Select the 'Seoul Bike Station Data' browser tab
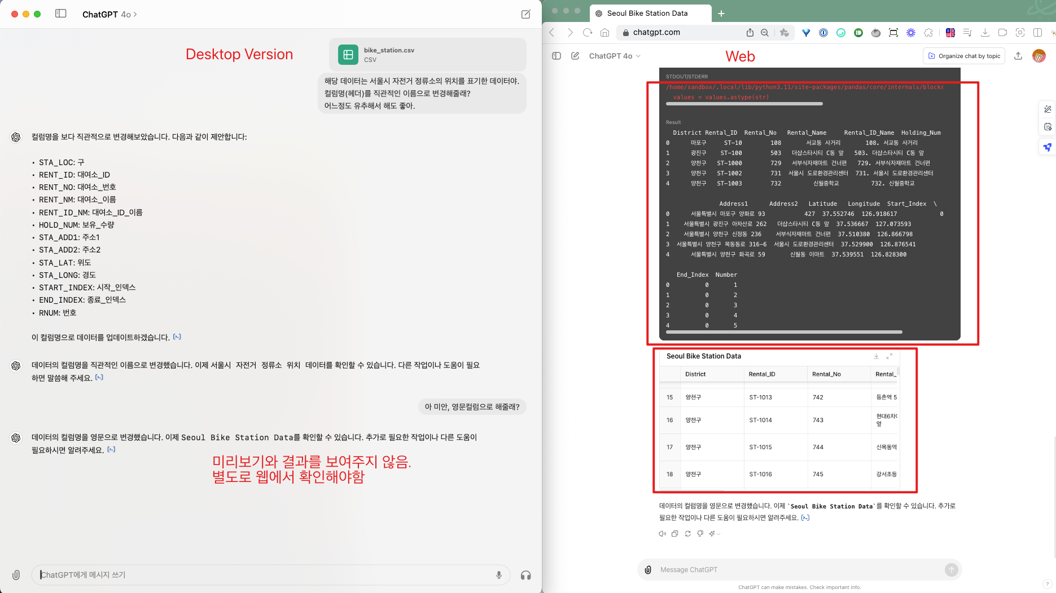1056x593 pixels. point(650,13)
